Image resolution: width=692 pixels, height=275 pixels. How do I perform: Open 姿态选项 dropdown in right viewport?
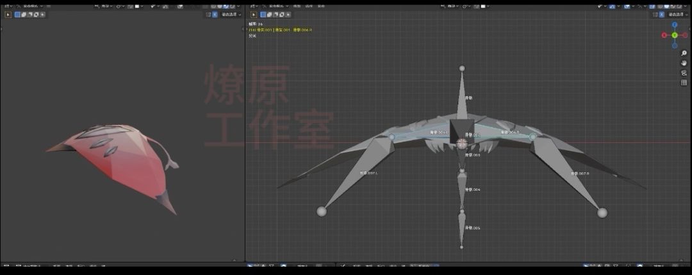(678, 15)
